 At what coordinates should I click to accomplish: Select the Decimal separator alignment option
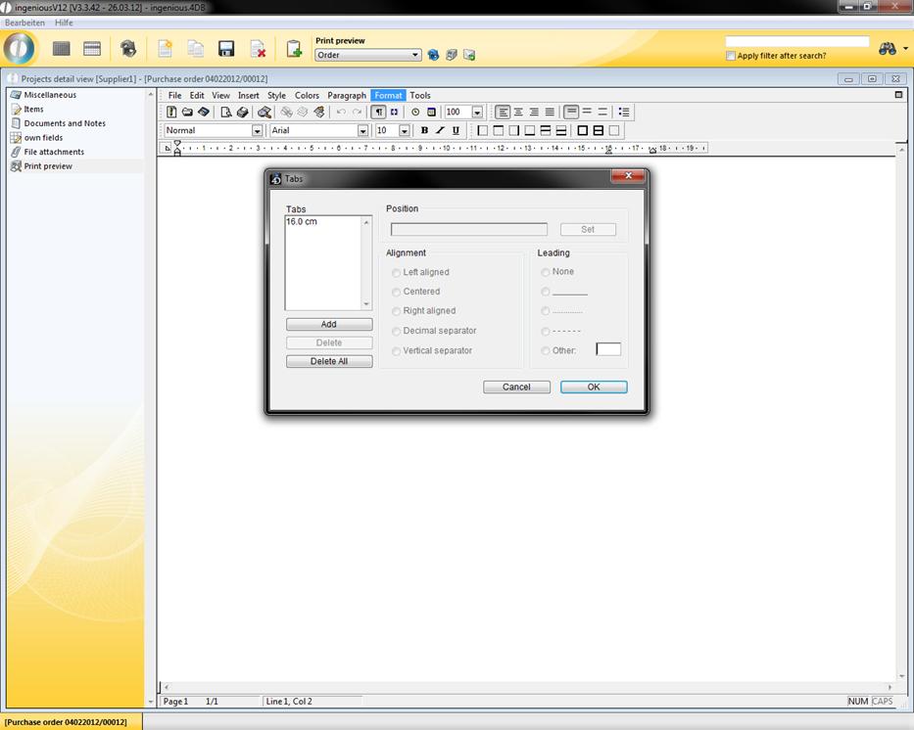click(x=396, y=331)
